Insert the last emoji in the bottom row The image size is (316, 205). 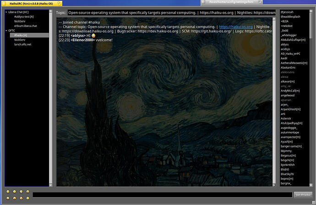click(x=28, y=198)
